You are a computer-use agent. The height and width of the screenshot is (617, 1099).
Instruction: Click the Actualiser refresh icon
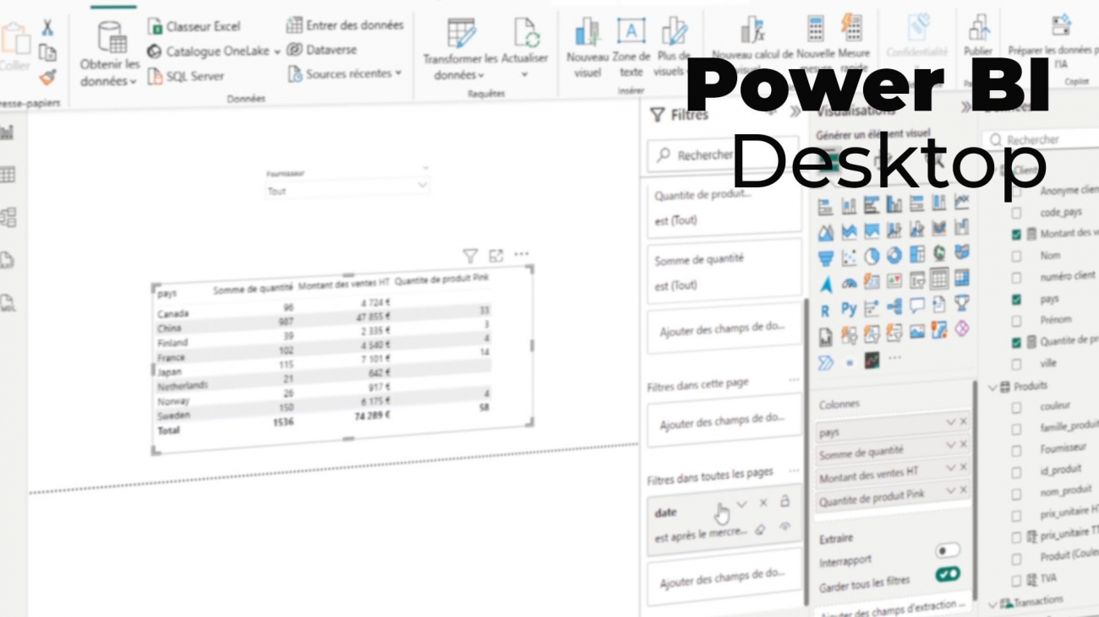(526, 34)
